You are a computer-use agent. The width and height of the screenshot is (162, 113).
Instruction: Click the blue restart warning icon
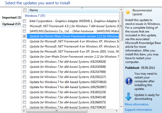click(x=129, y=81)
